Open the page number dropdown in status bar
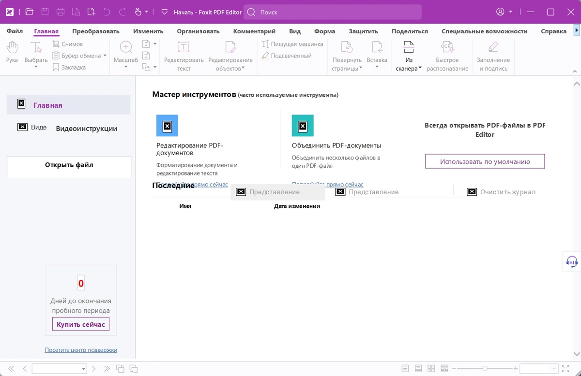This screenshot has height=376, width=581. tap(83, 369)
